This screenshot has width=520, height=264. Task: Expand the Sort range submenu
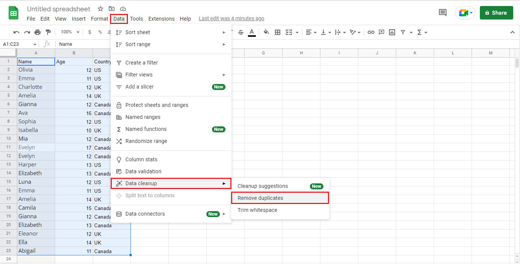[x=171, y=44]
